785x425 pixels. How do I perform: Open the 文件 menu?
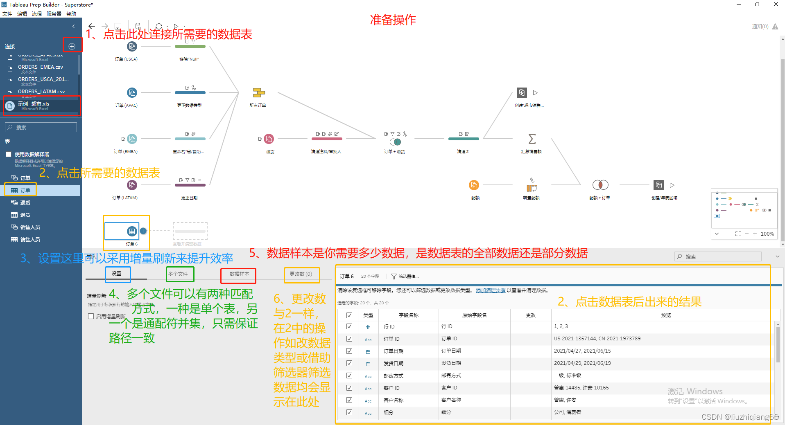(x=7, y=14)
